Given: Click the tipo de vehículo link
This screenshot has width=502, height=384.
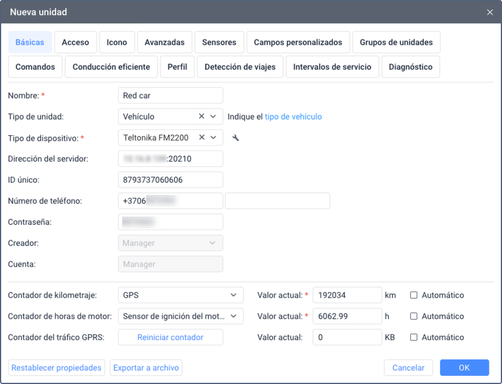Looking at the screenshot, I should click(x=293, y=116).
